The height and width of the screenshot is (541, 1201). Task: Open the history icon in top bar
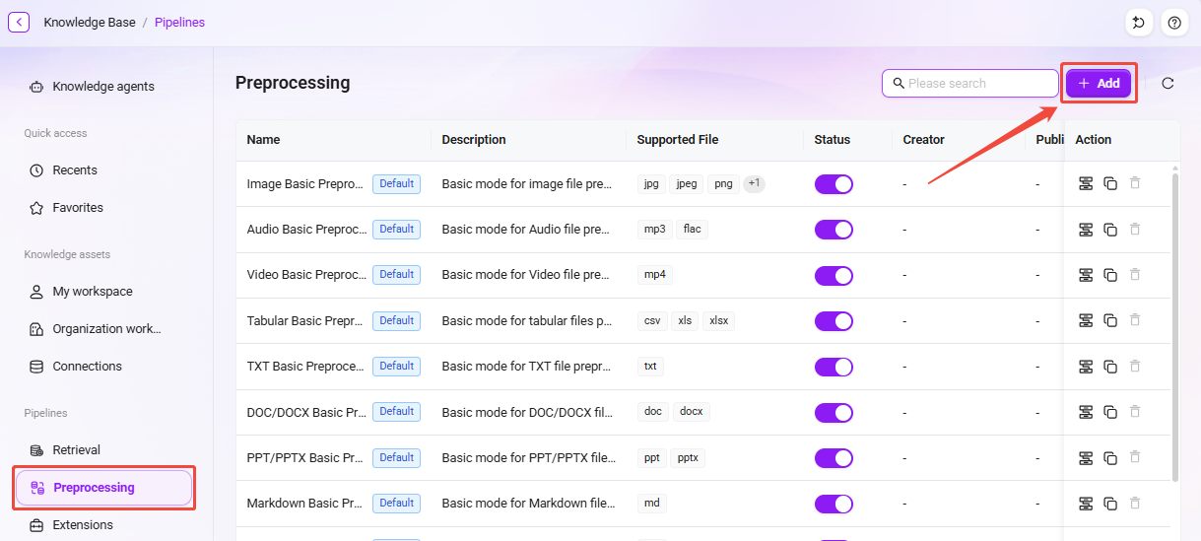click(x=1138, y=23)
